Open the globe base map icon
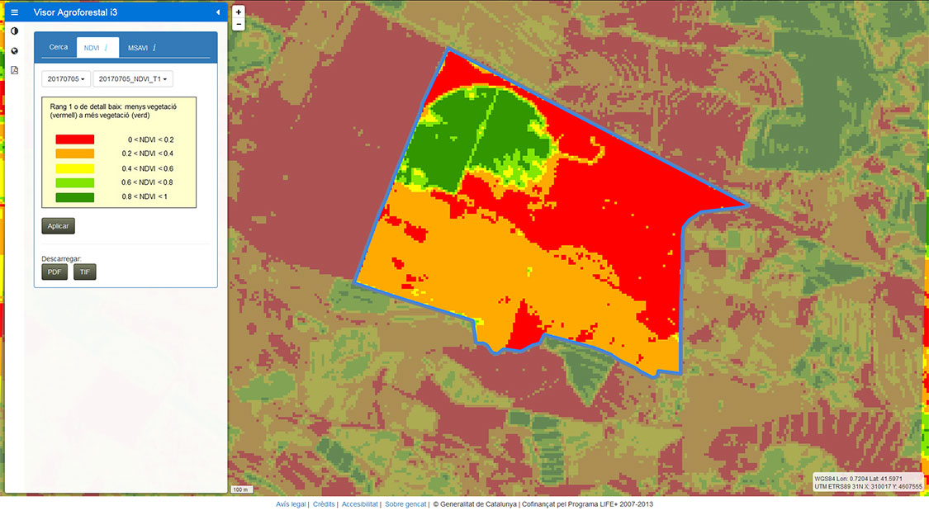Viewport: 929px width, 520px height. 15,51
